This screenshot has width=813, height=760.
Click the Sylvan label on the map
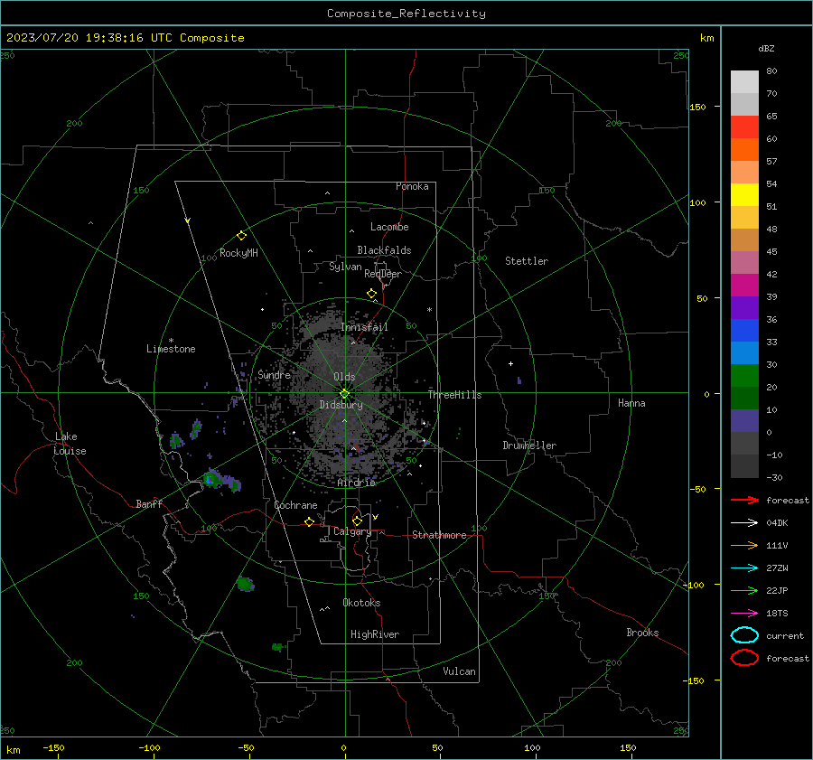tap(345, 267)
